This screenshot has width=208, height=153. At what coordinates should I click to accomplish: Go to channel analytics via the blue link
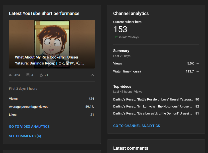coord(136,126)
